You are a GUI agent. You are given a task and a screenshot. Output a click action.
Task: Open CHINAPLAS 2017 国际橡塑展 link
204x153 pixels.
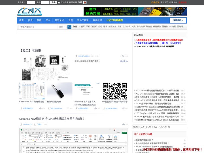157,100
